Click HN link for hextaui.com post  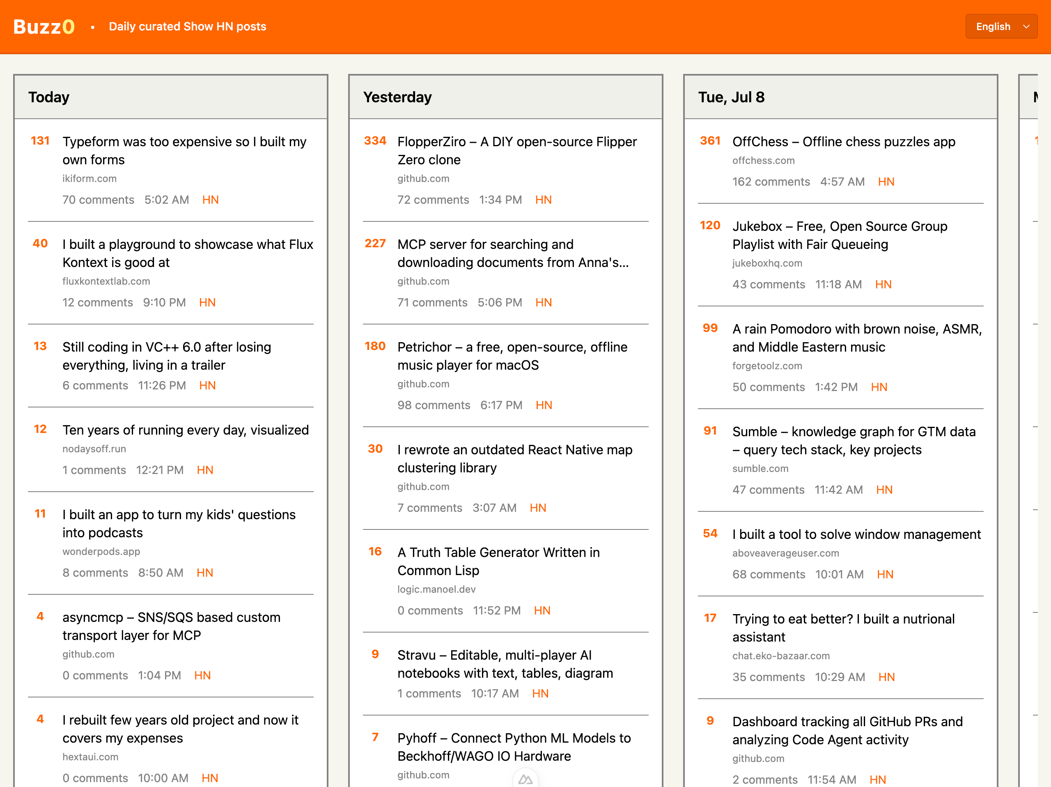click(x=209, y=778)
